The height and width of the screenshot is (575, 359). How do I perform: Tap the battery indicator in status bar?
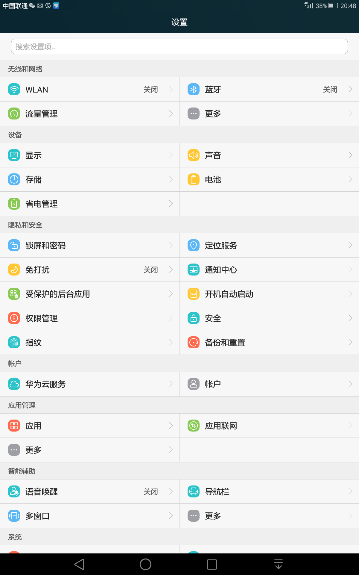coord(333,6)
